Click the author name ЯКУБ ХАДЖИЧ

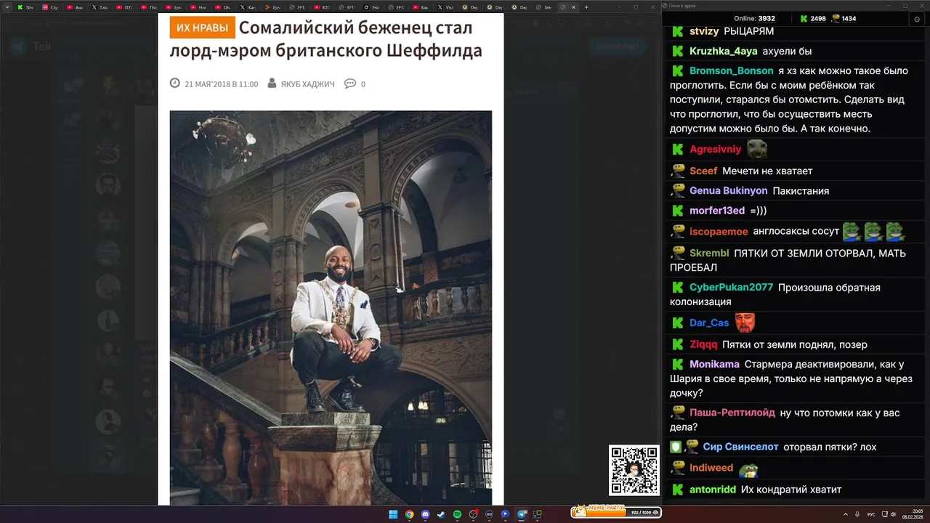coord(308,84)
